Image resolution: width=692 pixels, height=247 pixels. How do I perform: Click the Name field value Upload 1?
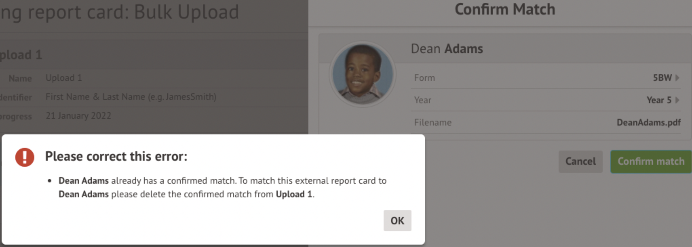tap(64, 78)
